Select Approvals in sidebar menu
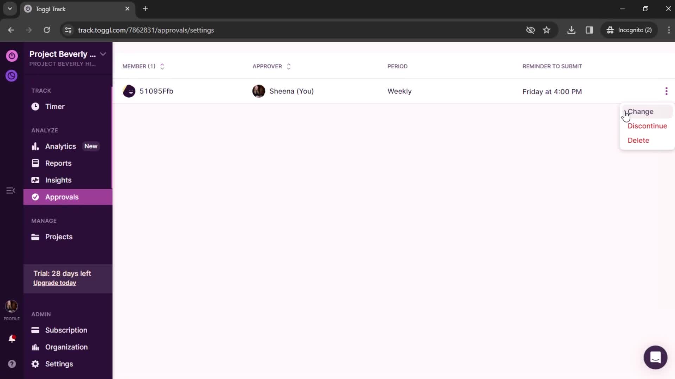The image size is (675, 379). click(62, 197)
